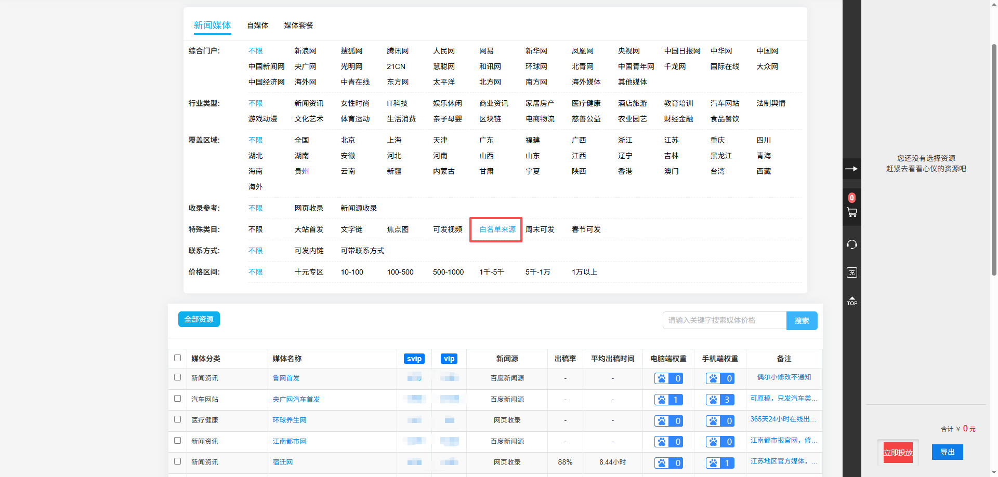The image size is (998, 477).
Task: Click mobile weight paw icon for 央广网汽车首发
Action: [x=713, y=400]
